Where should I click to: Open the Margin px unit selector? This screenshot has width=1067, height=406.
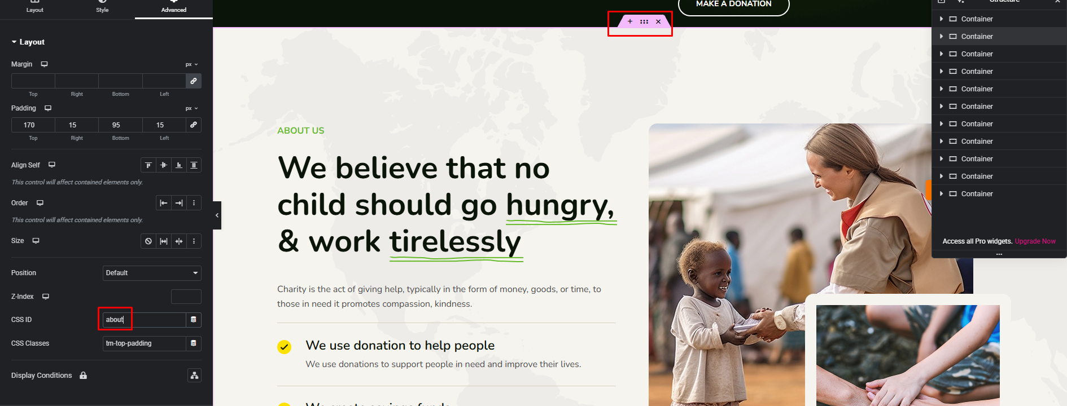point(192,64)
